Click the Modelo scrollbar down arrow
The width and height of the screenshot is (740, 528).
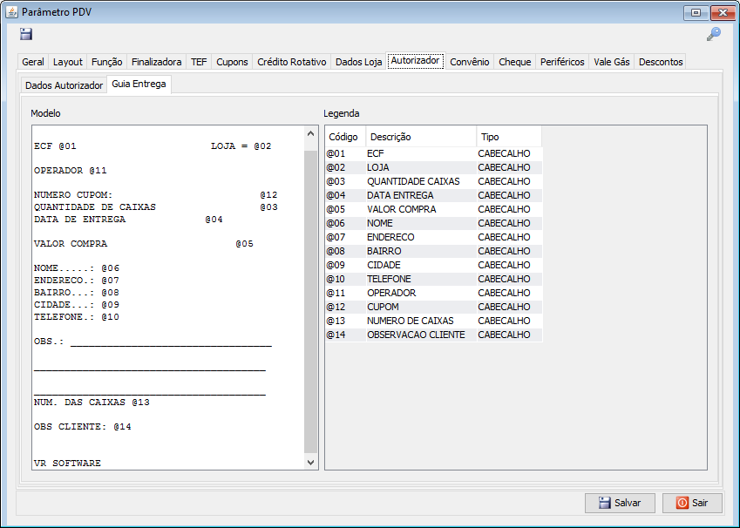click(x=310, y=463)
